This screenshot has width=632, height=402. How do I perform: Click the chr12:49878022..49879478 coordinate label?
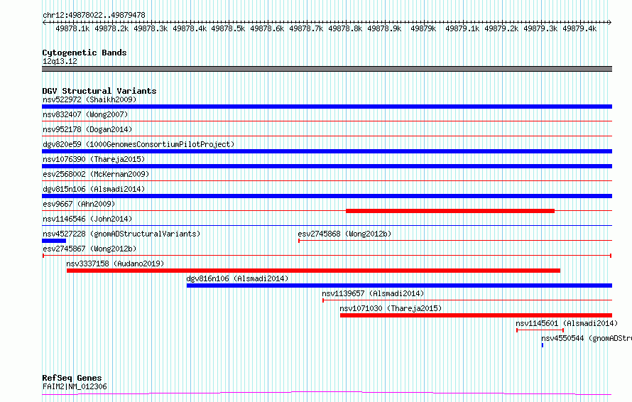(x=94, y=15)
